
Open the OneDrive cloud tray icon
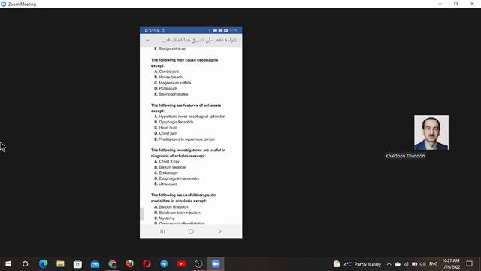[x=398, y=264]
